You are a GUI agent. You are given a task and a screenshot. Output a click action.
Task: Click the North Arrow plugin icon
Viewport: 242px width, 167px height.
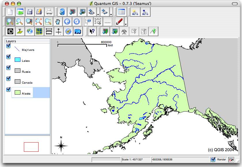tap(58, 31)
